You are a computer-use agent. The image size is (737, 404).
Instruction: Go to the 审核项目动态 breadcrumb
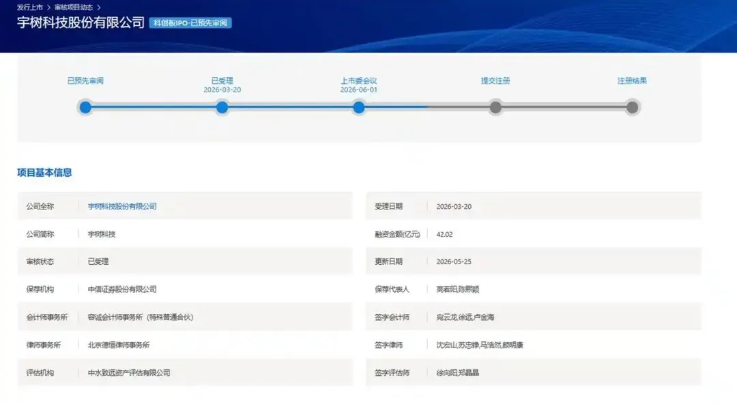click(x=73, y=8)
